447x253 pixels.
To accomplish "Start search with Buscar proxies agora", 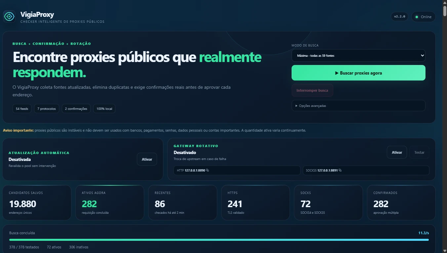I will tap(358, 73).
